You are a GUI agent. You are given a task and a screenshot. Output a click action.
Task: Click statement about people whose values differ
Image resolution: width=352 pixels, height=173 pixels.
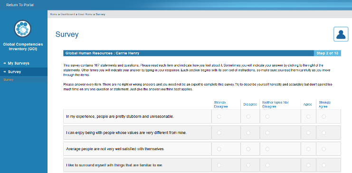126,133
